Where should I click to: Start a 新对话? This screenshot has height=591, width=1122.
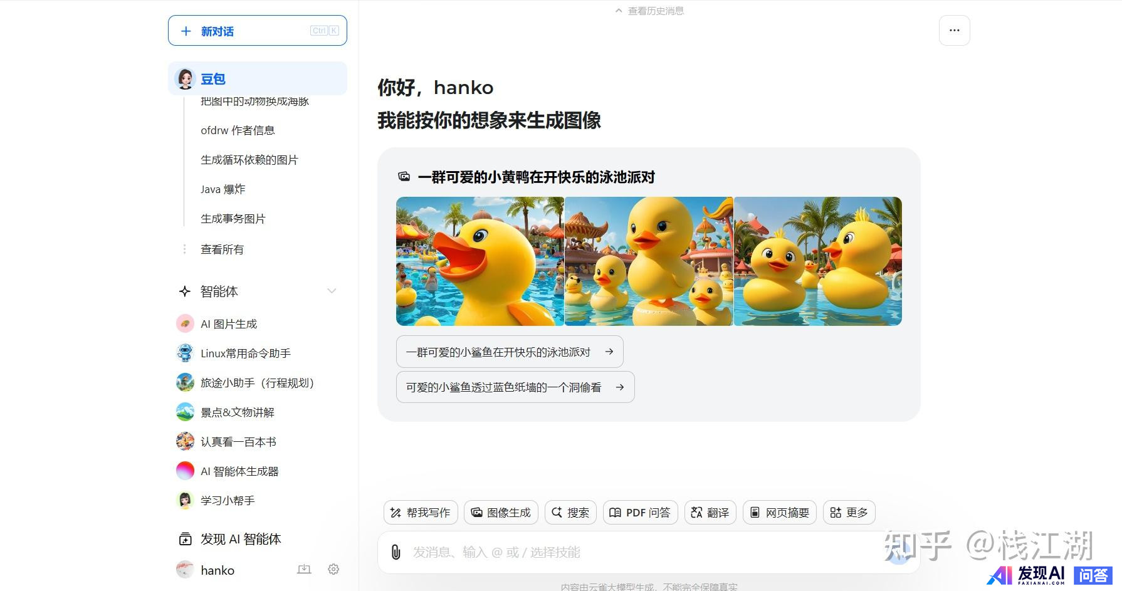click(257, 31)
